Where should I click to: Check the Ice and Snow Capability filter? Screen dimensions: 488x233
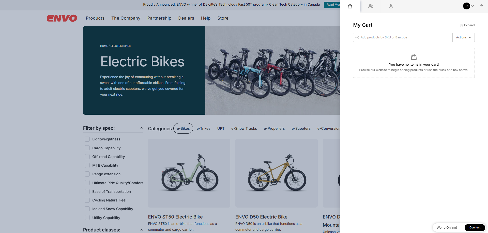(x=87, y=209)
